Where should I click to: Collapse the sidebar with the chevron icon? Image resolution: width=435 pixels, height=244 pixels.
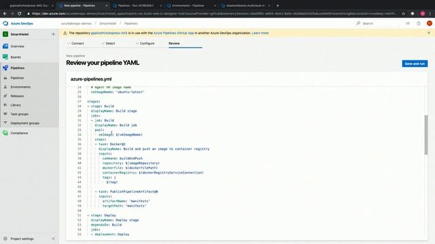click(53, 239)
